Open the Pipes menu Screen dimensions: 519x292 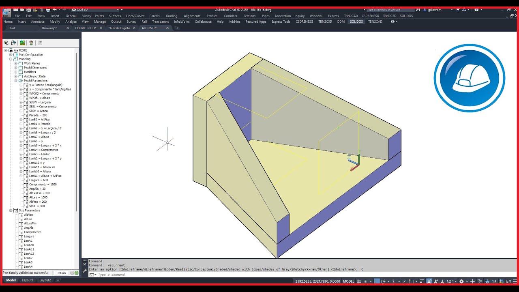click(x=266, y=16)
